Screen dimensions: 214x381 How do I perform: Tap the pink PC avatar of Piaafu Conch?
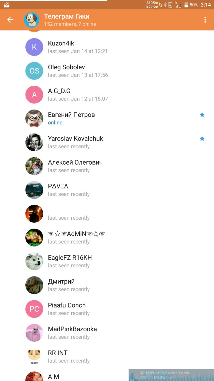click(x=34, y=309)
